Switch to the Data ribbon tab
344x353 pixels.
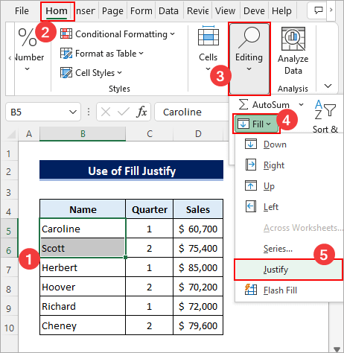168,11
